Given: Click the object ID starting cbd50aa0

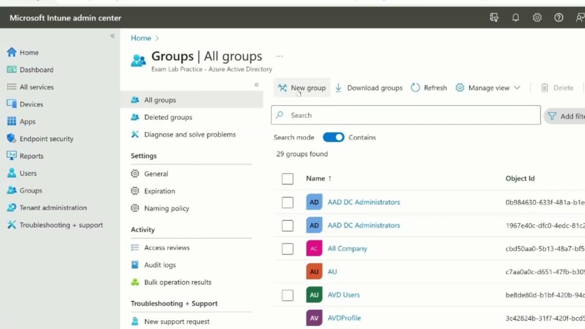Looking at the screenshot, I should (x=545, y=249).
